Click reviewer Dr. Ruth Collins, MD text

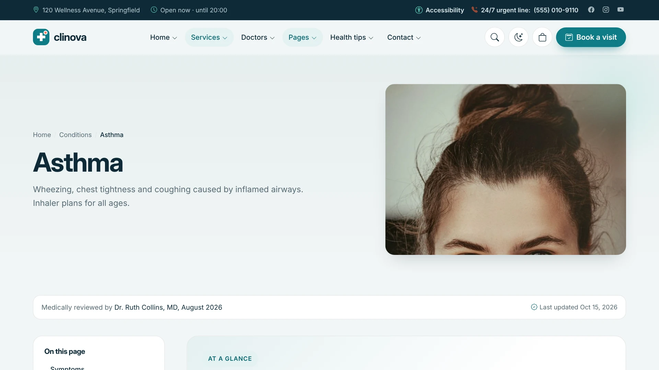coord(147,307)
